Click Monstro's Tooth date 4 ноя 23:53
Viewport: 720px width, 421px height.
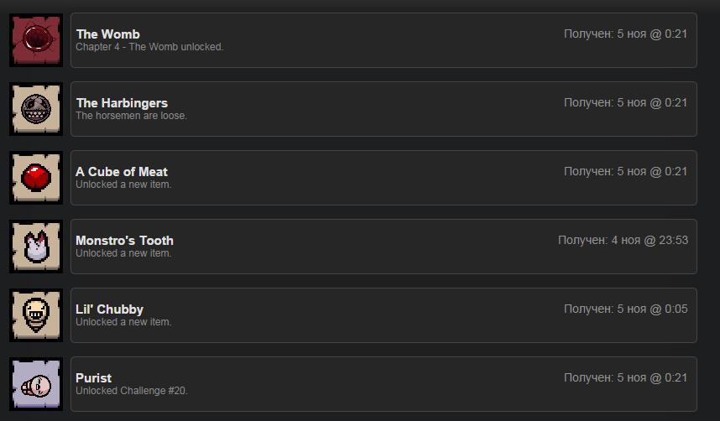[x=623, y=240]
